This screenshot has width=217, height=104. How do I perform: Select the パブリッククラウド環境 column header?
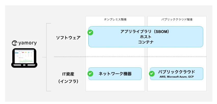pos(177,20)
